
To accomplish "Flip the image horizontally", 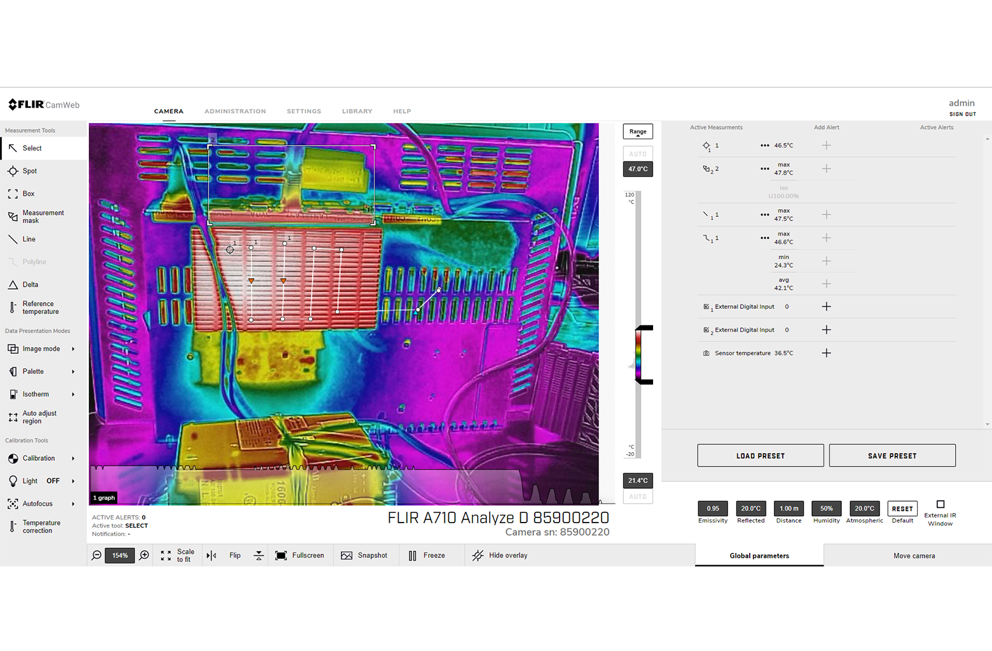I will pos(212,556).
